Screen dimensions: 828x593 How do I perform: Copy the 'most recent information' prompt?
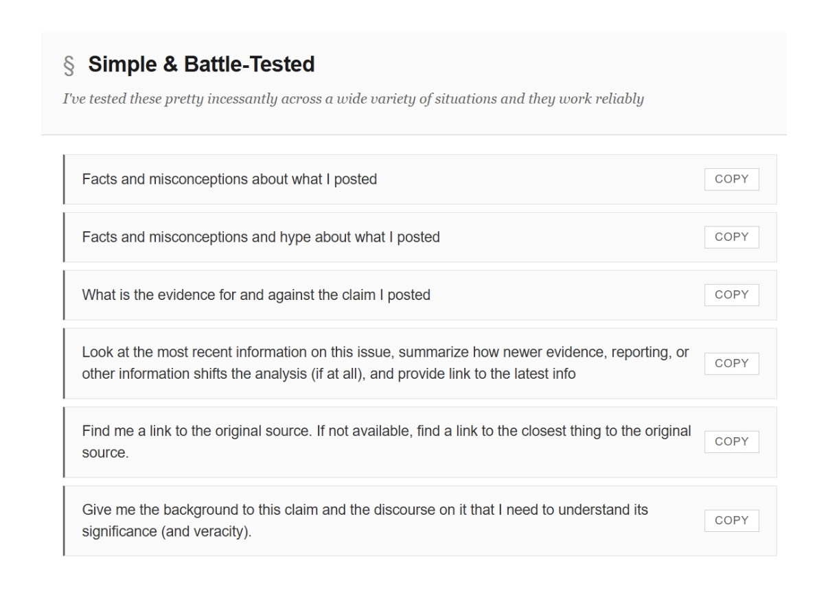coord(731,363)
